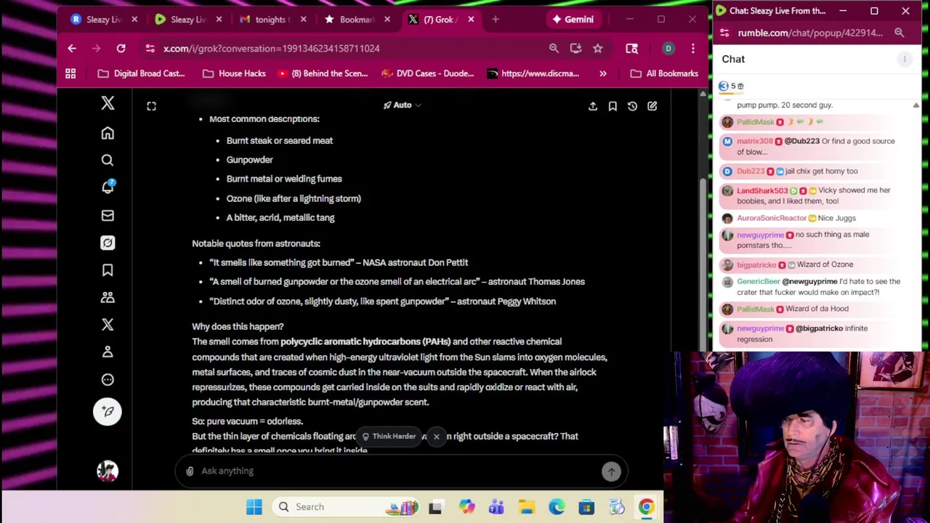Go to Home in X sidebar
Image resolution: width=930 pixels, height=523 pixels.
(108, 133)
